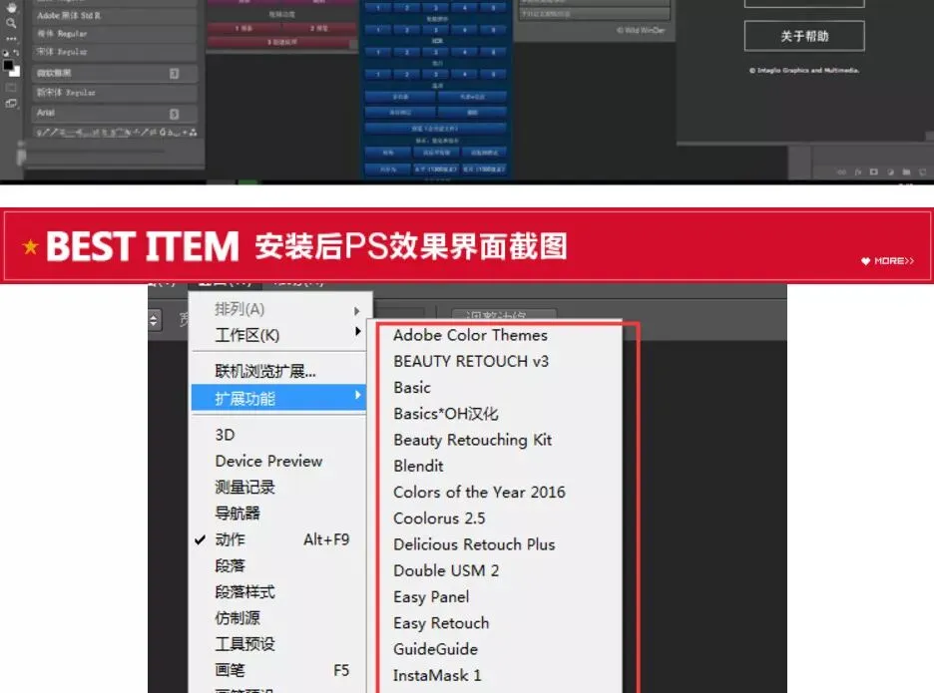Open 仿制源 panel from menu
Viewport: 934px width, 693px height.
pyautogui.click(x=278, y=618)
